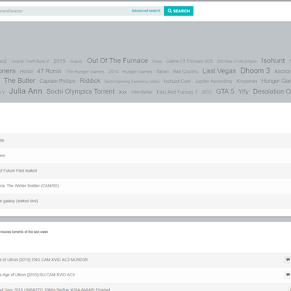Image resolution: width=291 pixels, height=291 pixels.
Task: Open 'Fast And Furious 7' tag
Action: click(x=177, y=92)
